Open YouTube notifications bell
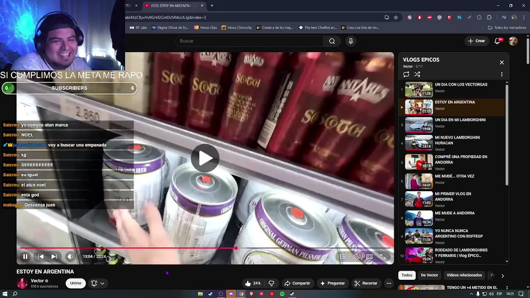Image resolution: width=530 pixels, height=298 pixels. click(498, 41)
